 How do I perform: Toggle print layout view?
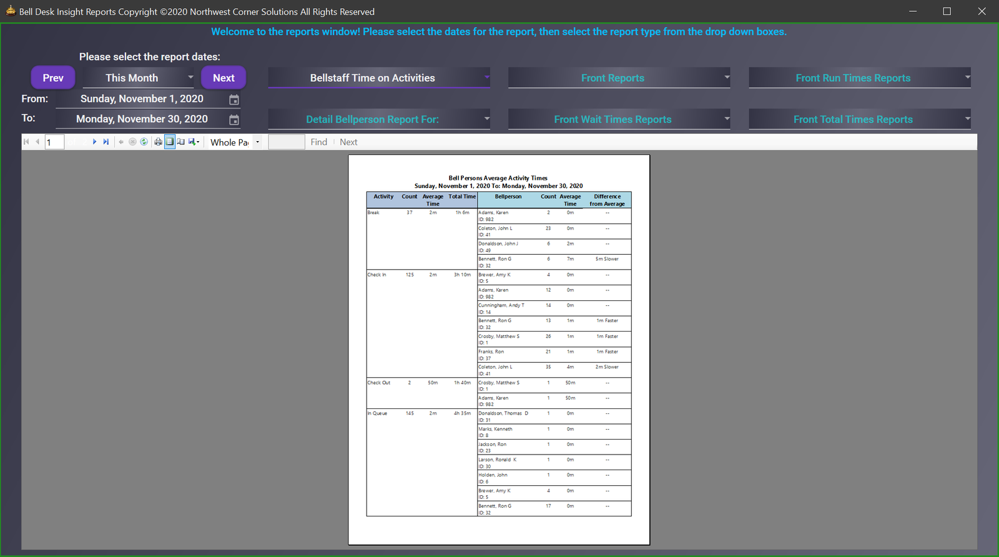click(x=170, y=142)
